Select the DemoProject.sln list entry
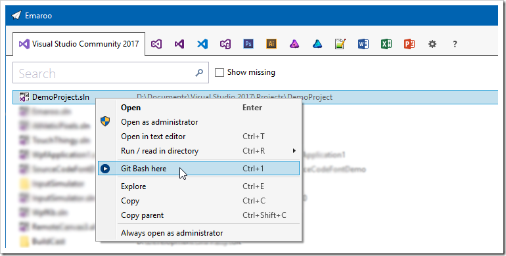 point(255,97)
